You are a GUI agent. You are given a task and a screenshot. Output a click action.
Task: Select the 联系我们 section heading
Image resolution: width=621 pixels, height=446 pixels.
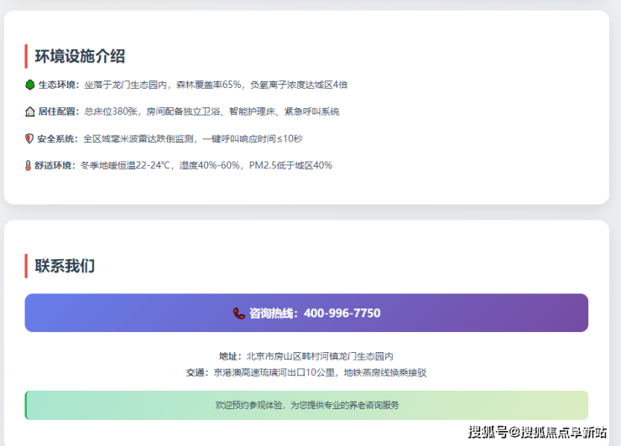(x=65, y=266)
